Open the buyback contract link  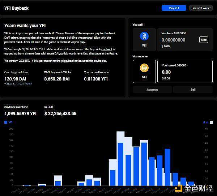107,49
